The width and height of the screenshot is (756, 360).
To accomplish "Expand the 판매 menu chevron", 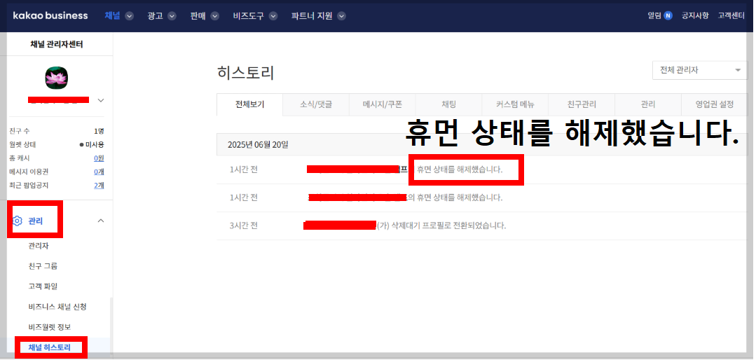I will (x=215, y=16).
